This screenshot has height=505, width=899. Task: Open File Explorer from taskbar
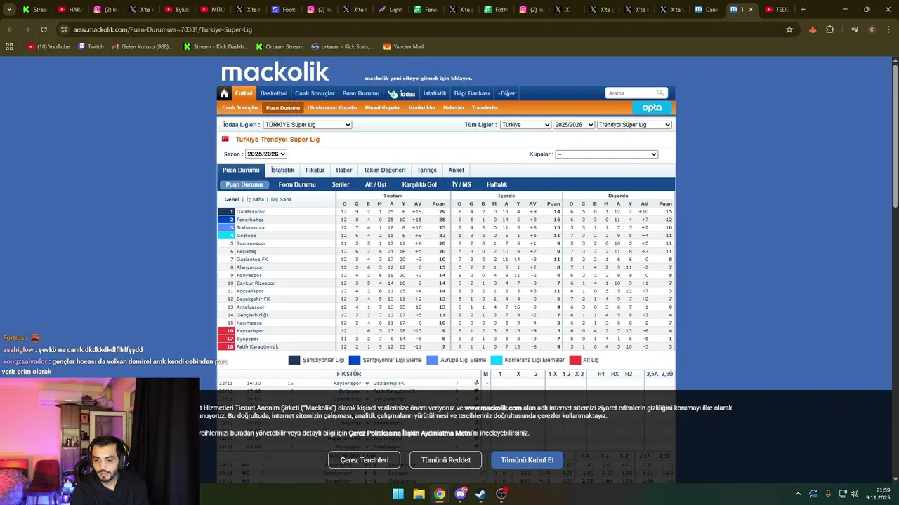point(419,494)
